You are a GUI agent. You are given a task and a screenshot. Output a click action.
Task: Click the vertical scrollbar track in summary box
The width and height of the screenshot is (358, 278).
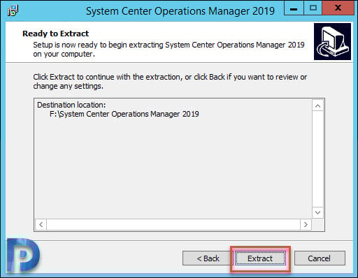(x=317, y=159)
